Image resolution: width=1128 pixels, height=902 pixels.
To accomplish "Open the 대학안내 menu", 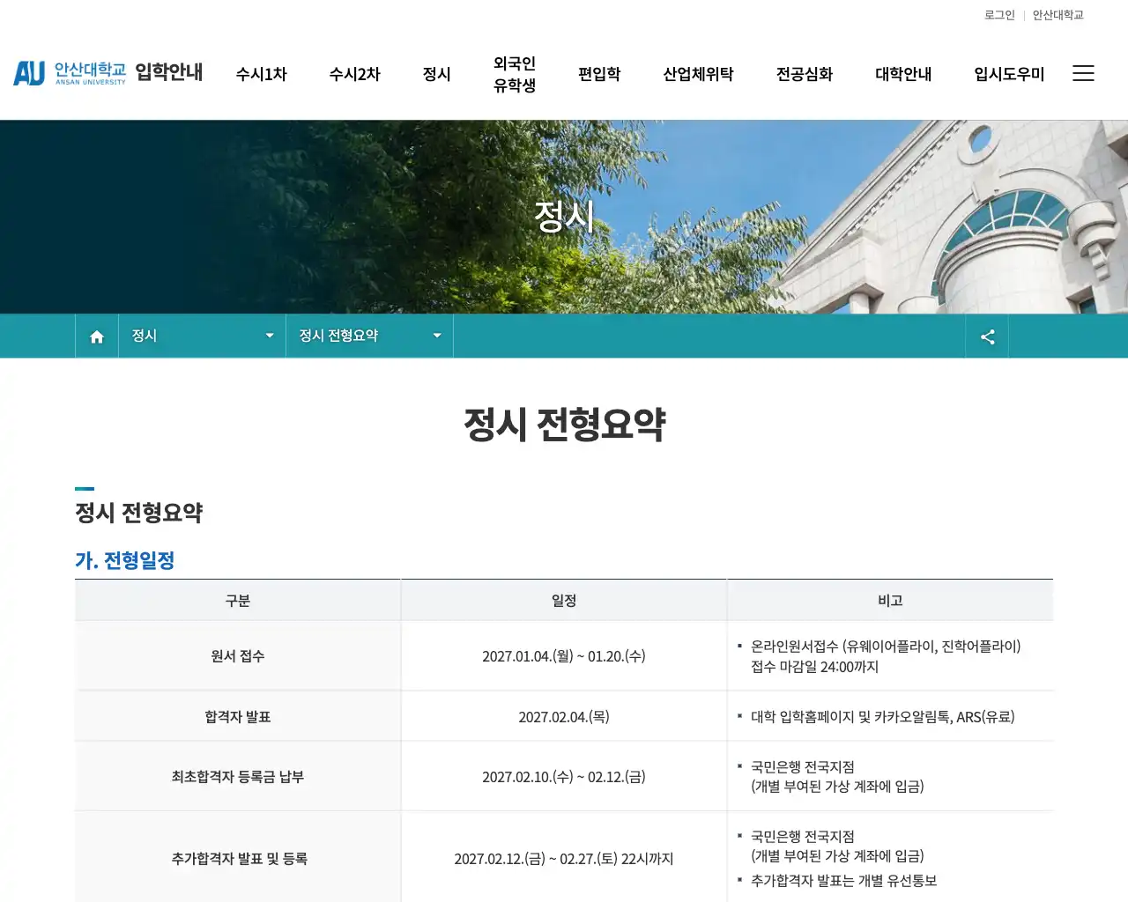I will [x=903, y=74].
